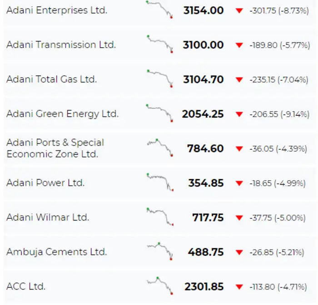Open the Adani Enterprises Ltd. stock link
Viewport: 318px width, 305px height.
point(57,10)
